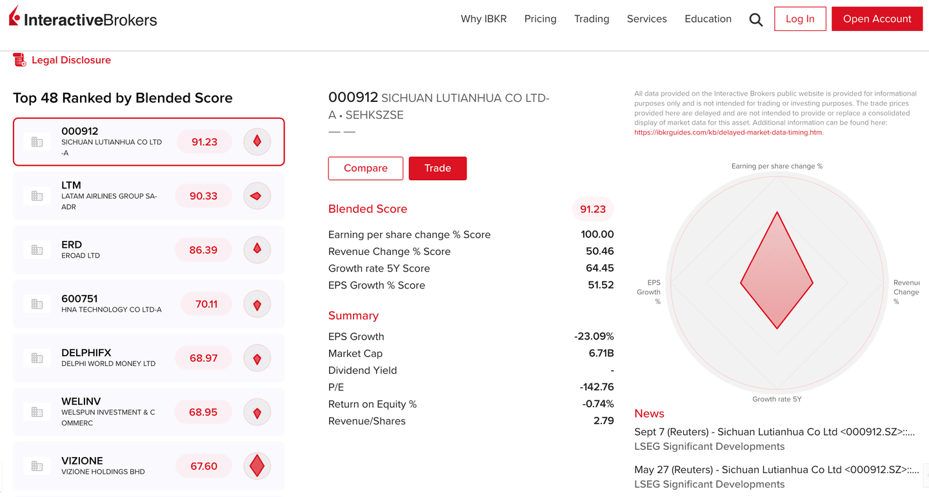
Task: Select VIZIONE's diamond score icon
Action: click(257, 466)
